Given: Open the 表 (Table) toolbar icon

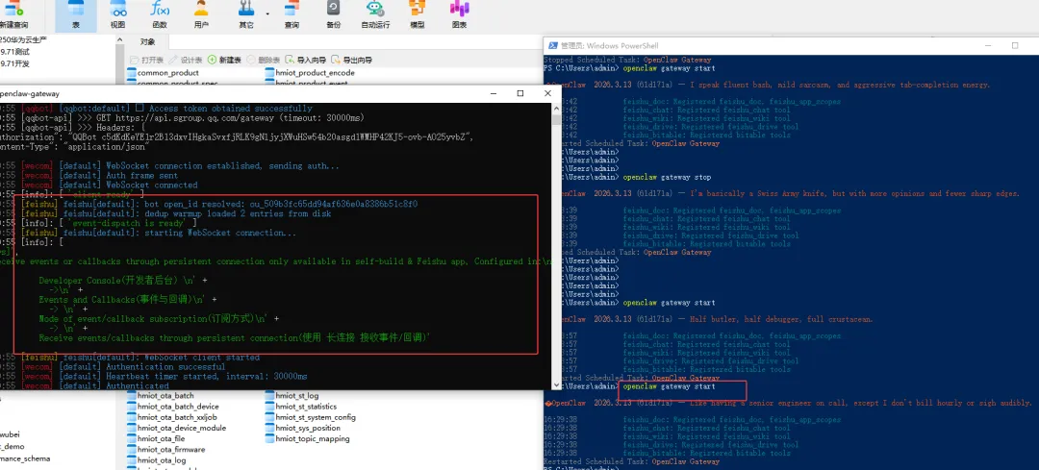Looking at the screenshot, I should pyautogui.click(x=76, y=15).
